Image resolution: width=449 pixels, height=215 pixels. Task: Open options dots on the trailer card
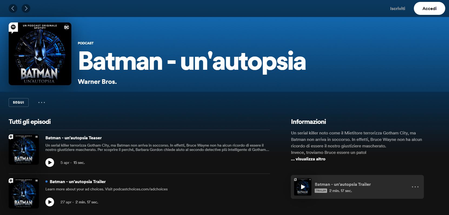click(x=415, y=187)
